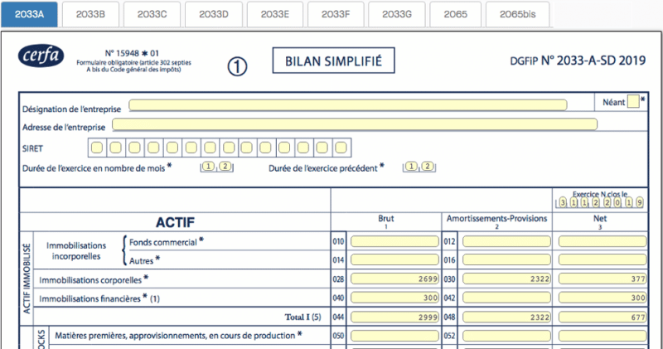Click Autres amortissements field 016
The height and width of the screenshot is (349, 663).
point(506,259)
